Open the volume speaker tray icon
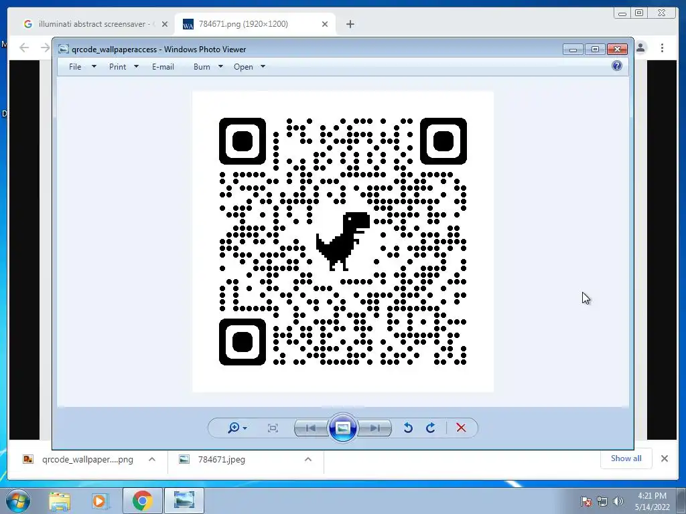 tap(618, 501)
